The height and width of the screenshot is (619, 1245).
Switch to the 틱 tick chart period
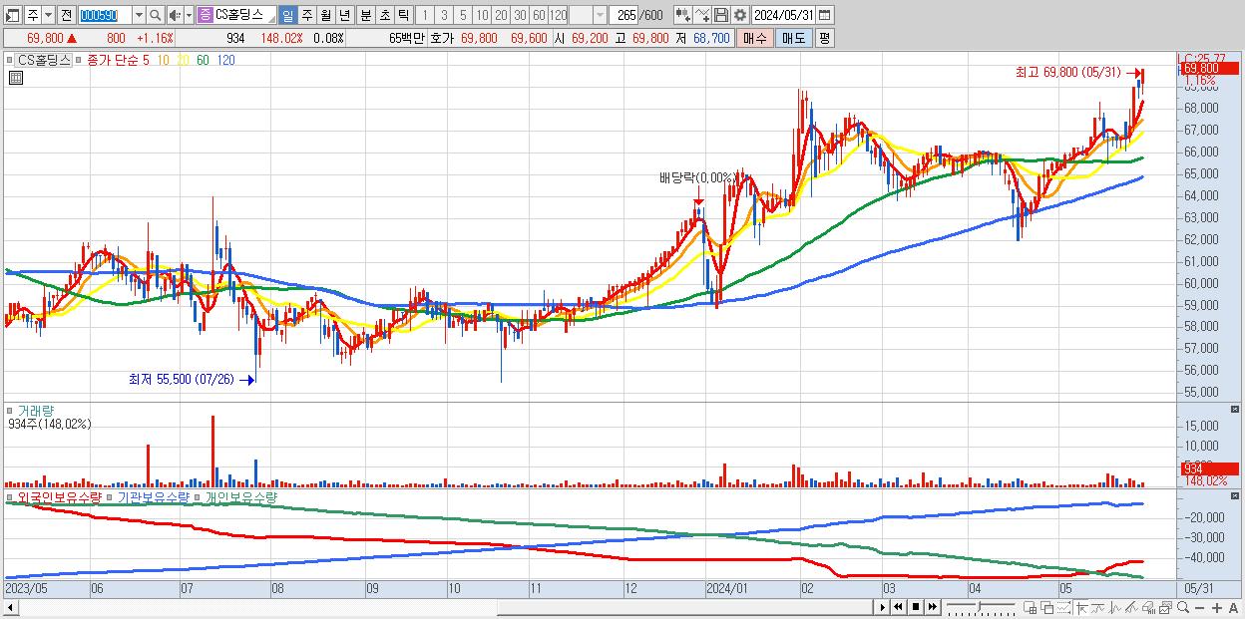(x=403, y=15)
